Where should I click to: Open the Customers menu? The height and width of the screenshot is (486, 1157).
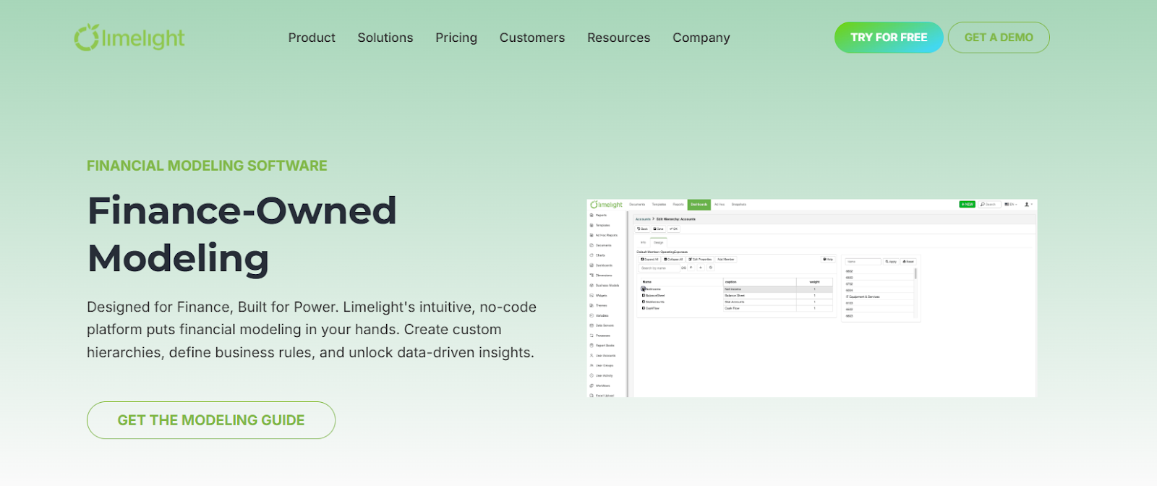point(532,38)
